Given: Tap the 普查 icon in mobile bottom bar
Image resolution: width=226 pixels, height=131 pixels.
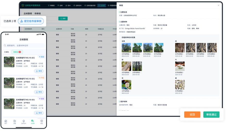Looking at the screenshot, I should [15, 121].
